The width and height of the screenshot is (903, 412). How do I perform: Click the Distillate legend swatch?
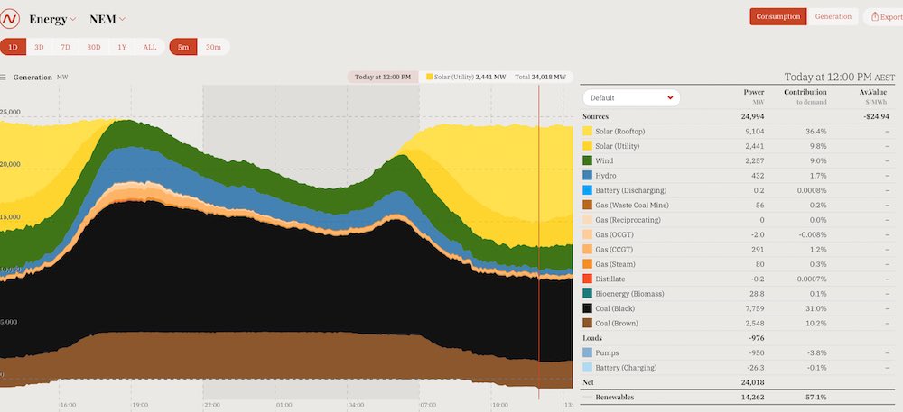click(588, 279)
